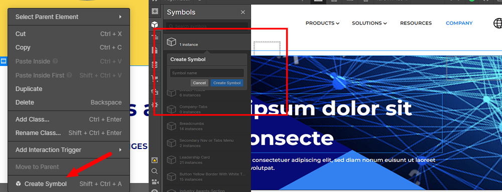The image size is (502, 192).
Task: Click the Symbol name input field
Action: pos(207,73)
